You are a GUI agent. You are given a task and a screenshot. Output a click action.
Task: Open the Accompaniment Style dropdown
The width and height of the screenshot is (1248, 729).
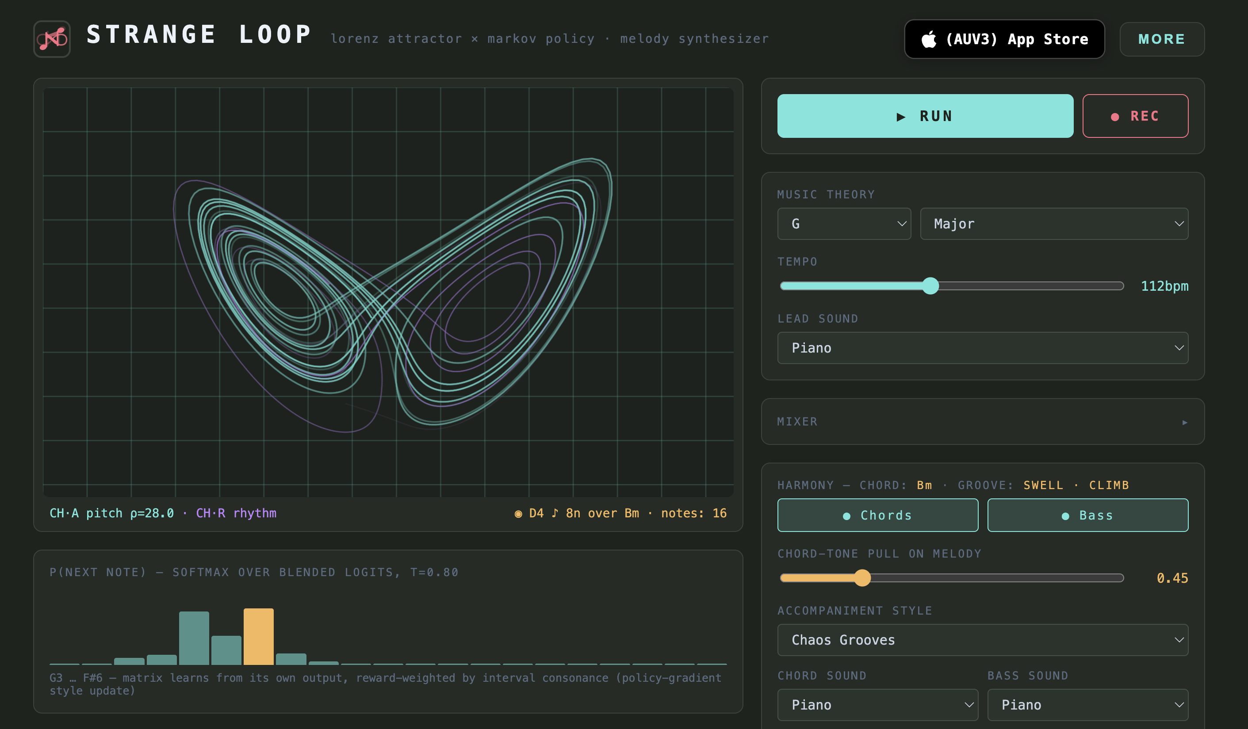983,640
